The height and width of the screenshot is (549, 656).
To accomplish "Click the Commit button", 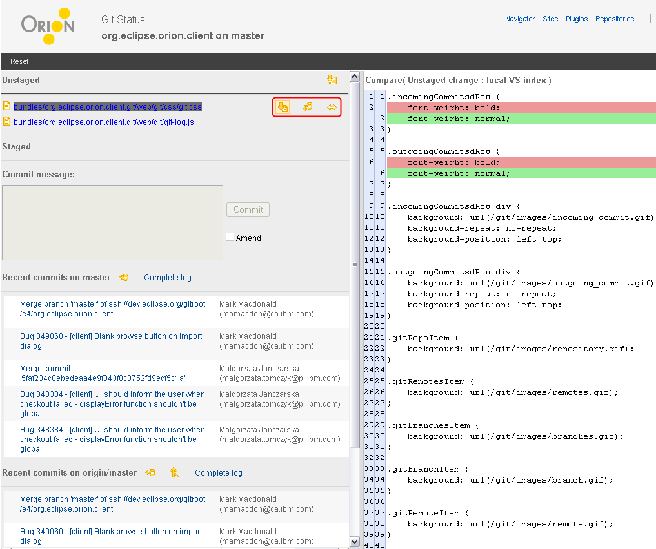I will pyautogui.click(x=248, y=209).
